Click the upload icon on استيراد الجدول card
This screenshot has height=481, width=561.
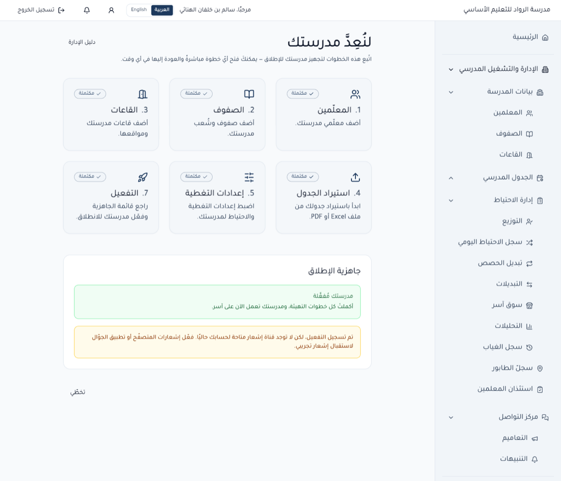(x=355, y=177)
